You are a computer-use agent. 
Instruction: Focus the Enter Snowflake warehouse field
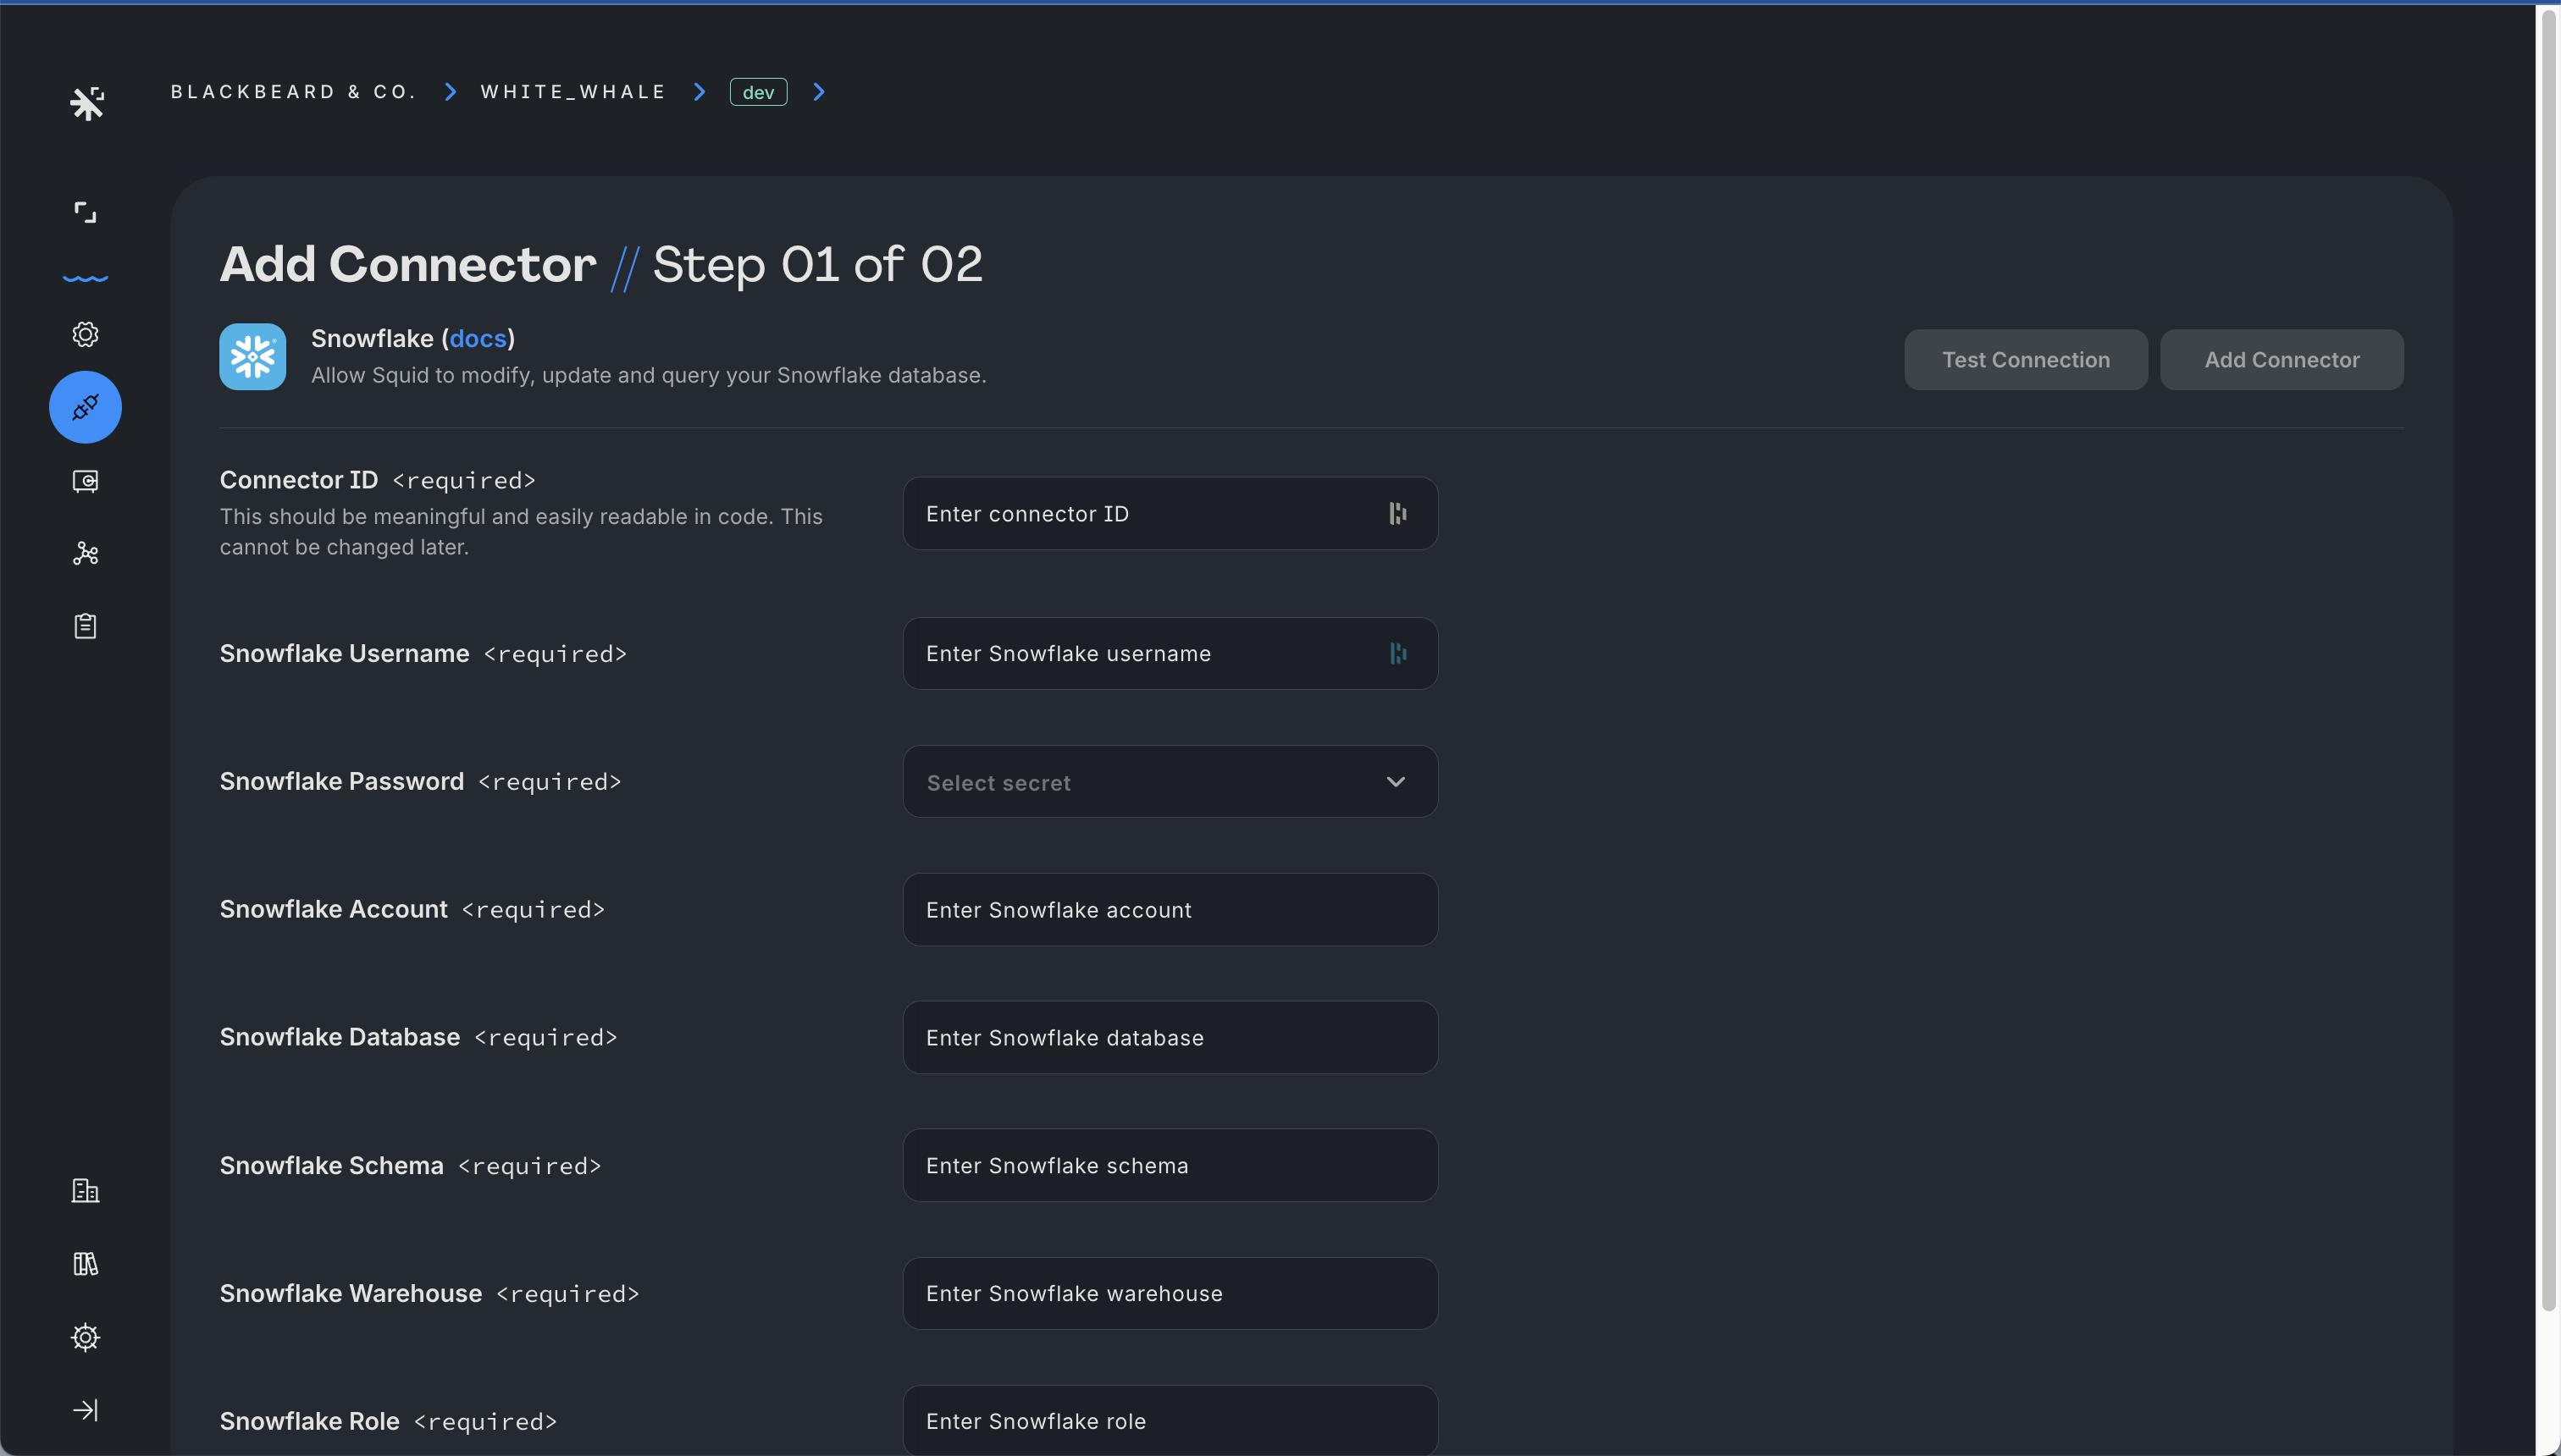click(x=1170, y=1293)
